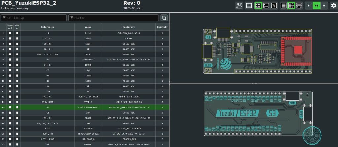Screen dimensions: 338x147
Task: Select BOM top, drawings bottom layout
Action: [x=299, y=6]
